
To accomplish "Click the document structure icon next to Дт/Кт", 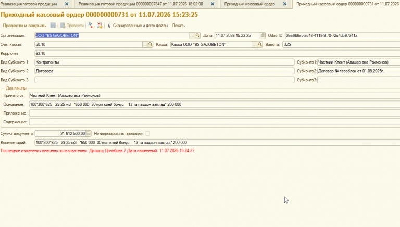I will tap(99, 26).
